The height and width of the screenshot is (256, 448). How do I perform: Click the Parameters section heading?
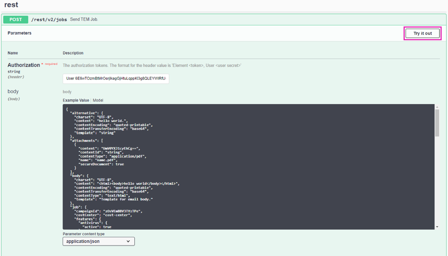19,33
